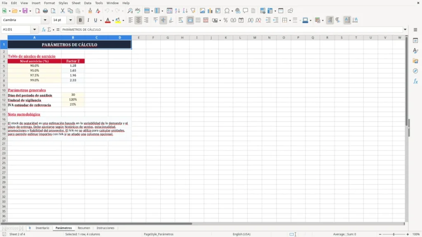Toggle Italic formatting
Image resolution: width=422 pixels, height=237 pixels.
tap(88, 20)
